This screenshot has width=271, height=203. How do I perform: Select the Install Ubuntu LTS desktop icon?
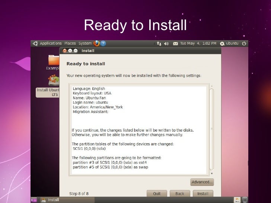click(48, 86)
